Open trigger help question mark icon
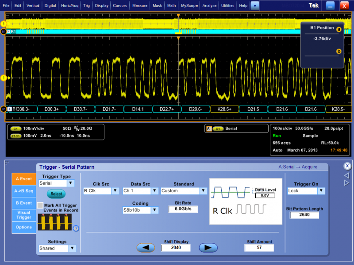 [76, 228]
